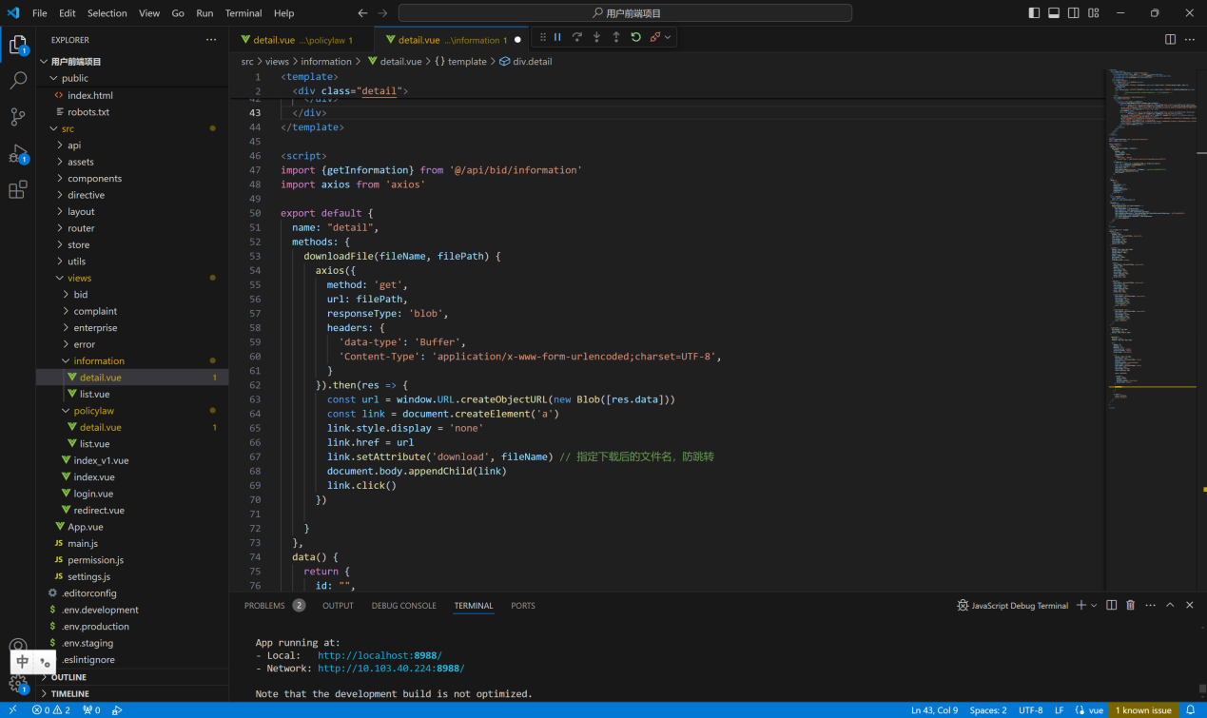Delete terminal with trash icon

tap(1130, 605)
